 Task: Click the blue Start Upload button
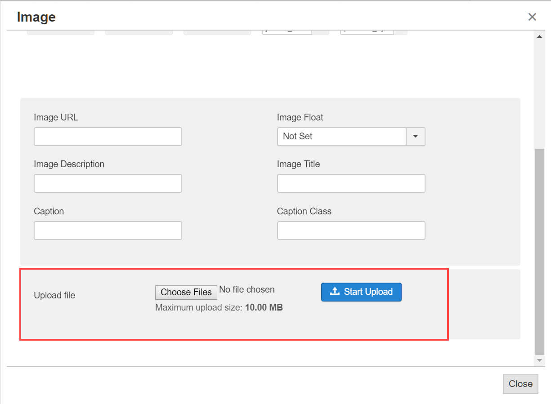coord(361,292)
